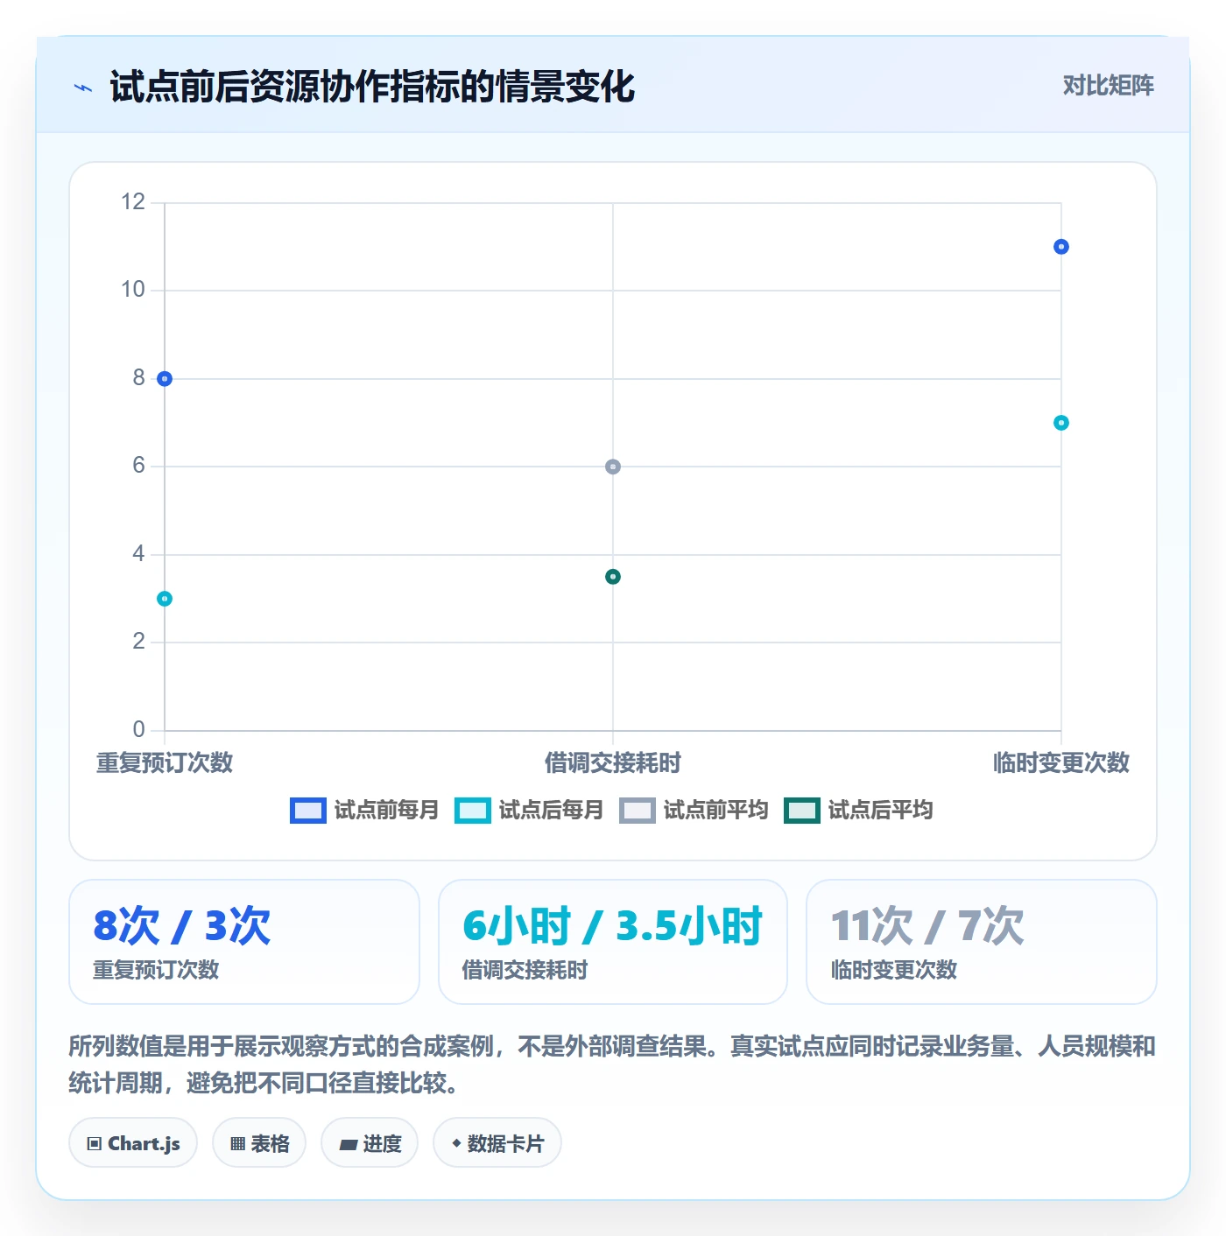Open the 11次 / 7次 data card
The image size is (1226, 1236).
click(982, 942)
